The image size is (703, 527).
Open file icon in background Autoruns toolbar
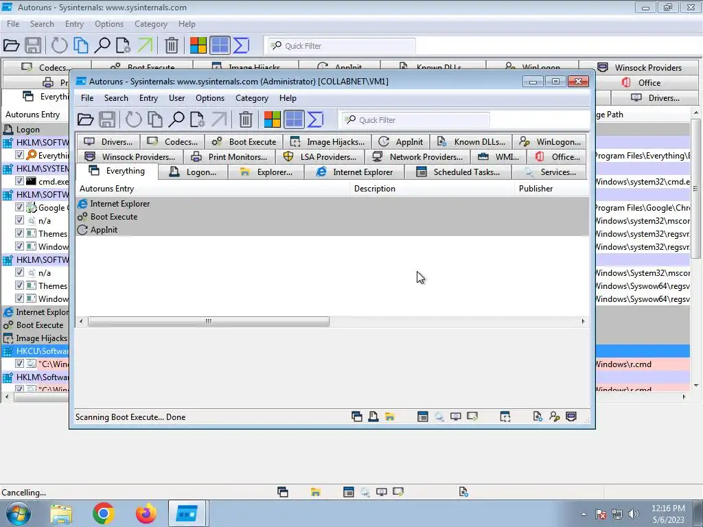coord(11,45)
